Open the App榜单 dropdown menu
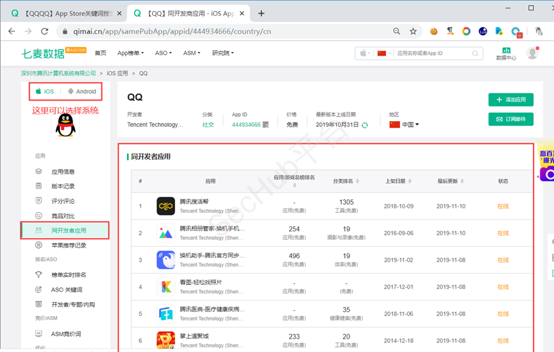554x352 pixels. click(130, 53)
